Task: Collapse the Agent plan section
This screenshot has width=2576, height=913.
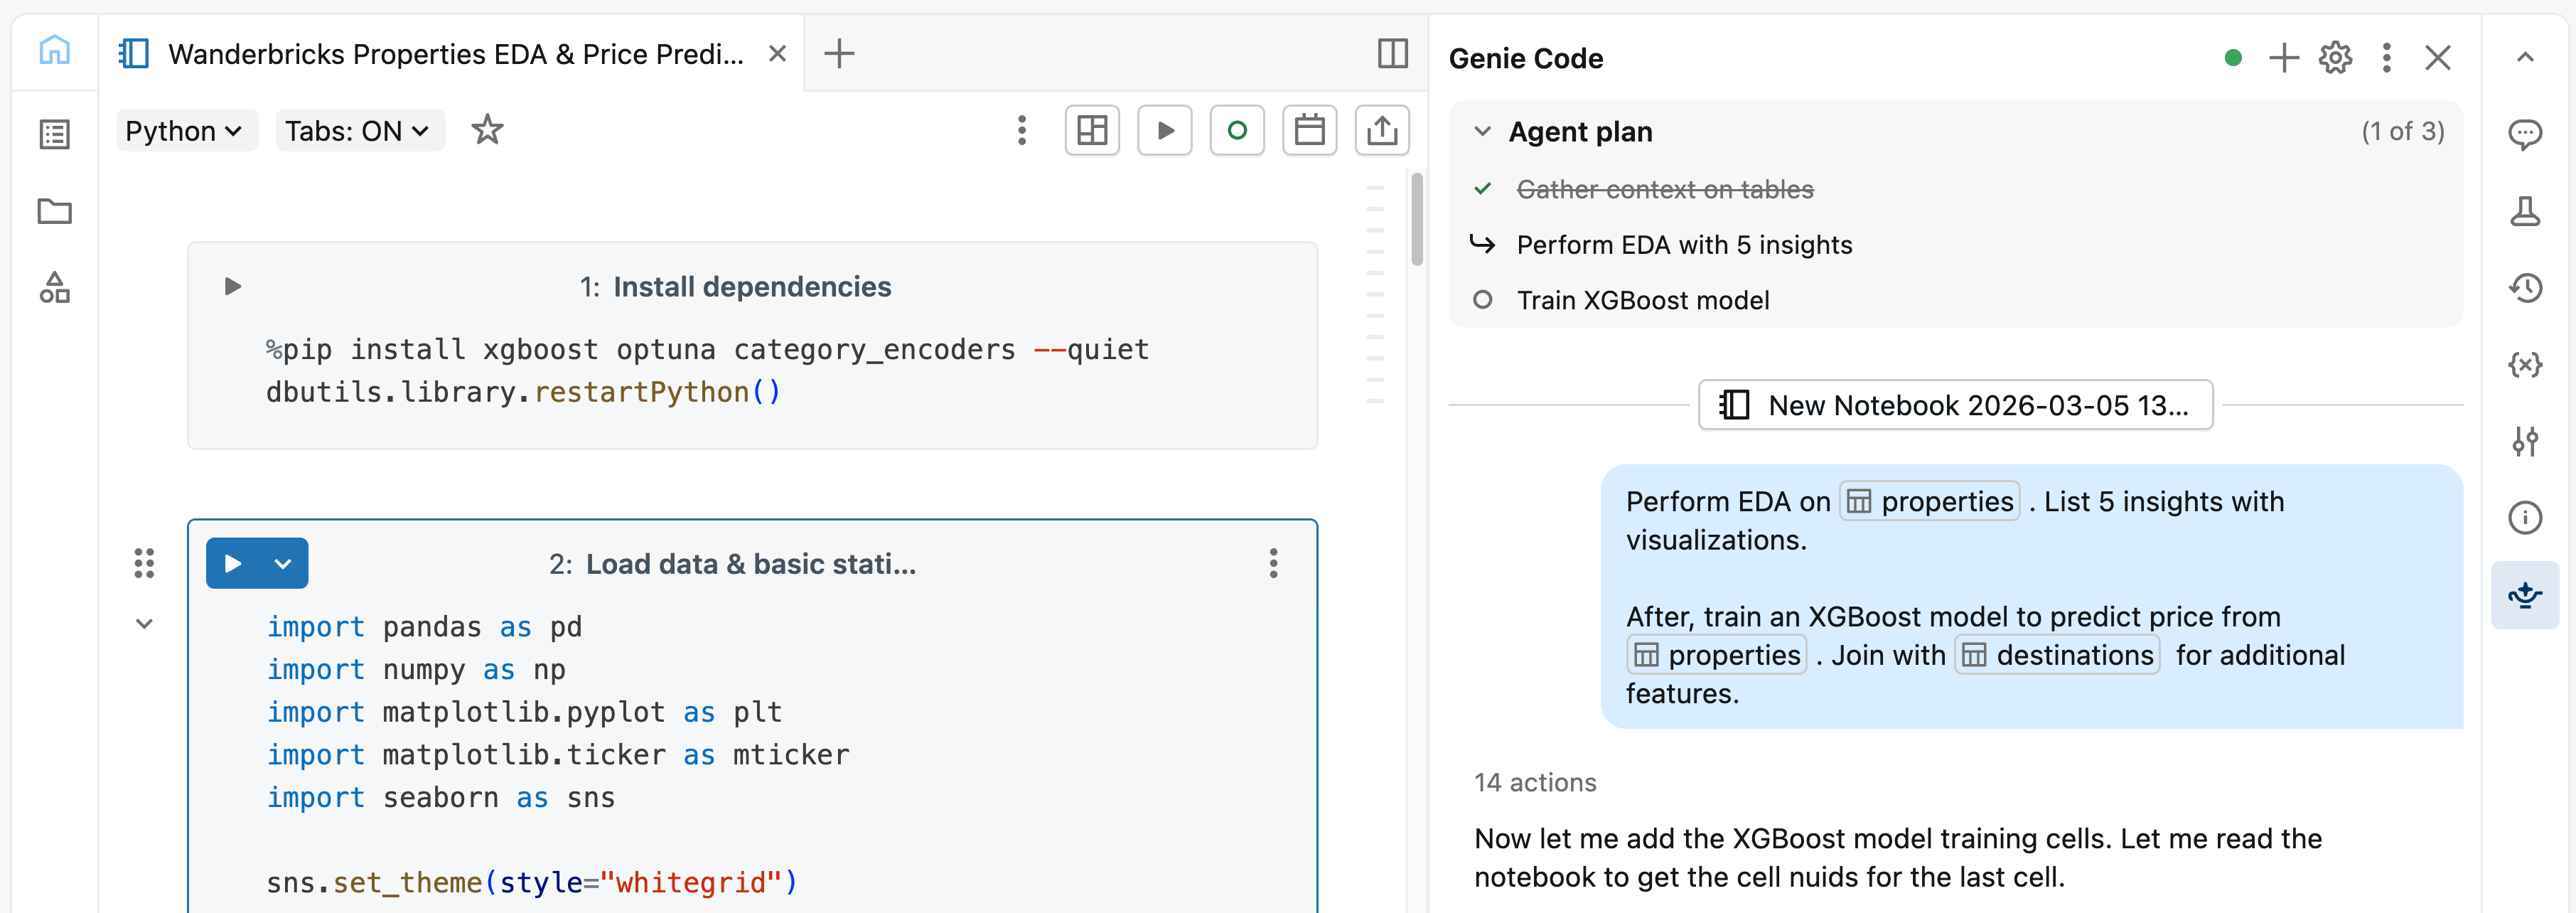Action: (1481, 131)
